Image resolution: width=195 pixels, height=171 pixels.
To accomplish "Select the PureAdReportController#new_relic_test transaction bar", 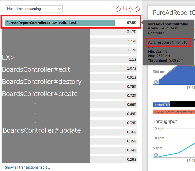I will click(60, 23).
